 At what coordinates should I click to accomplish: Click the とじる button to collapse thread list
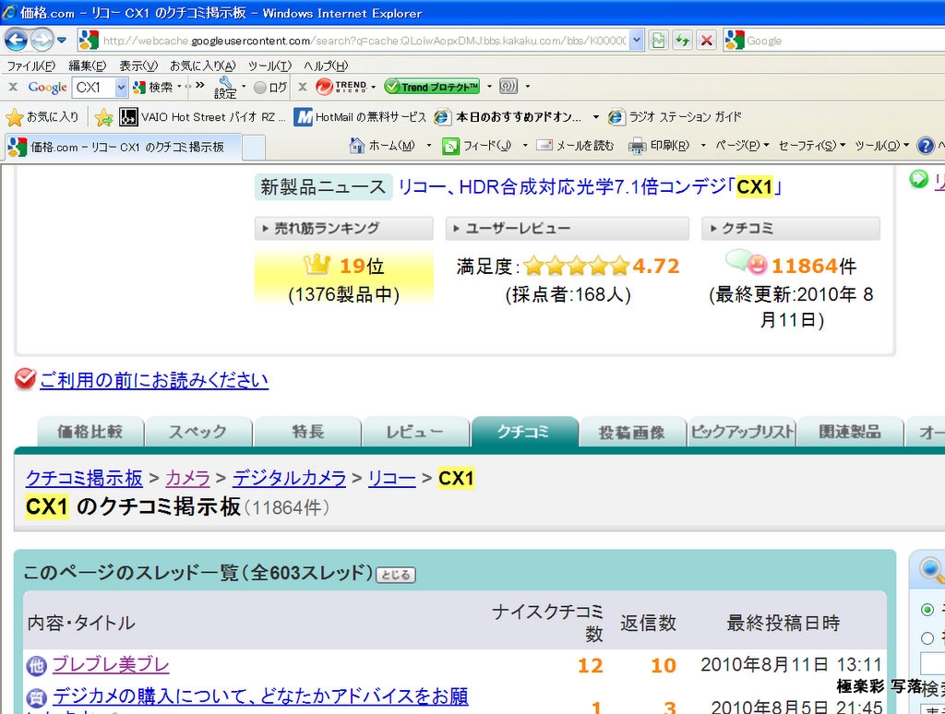pos(396,575)
